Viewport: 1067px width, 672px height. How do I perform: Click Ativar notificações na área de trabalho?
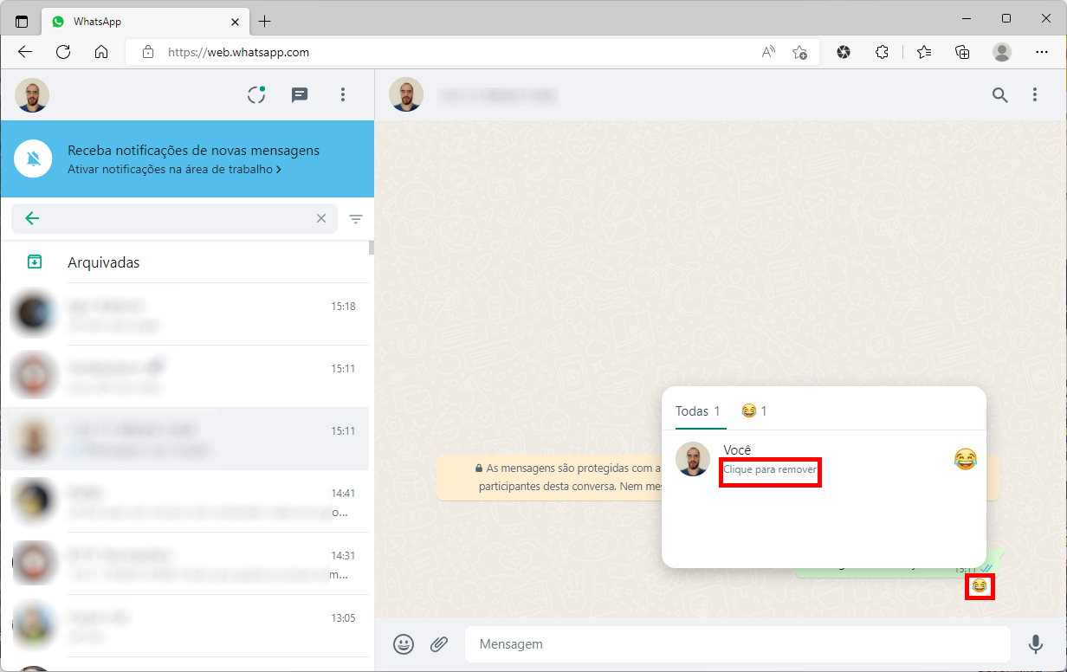pyautogui.click(x=174, y=170)
